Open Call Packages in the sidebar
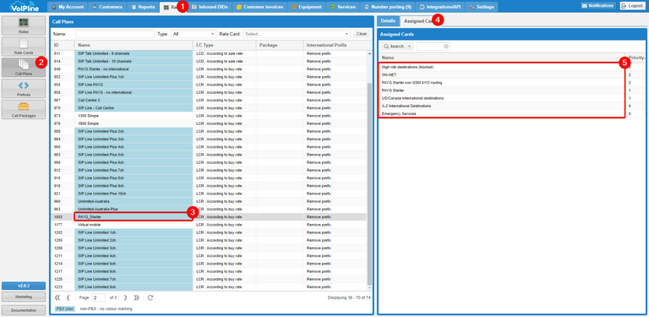The width and height of the screenshot is (649, 317). [x=24, y=110]
